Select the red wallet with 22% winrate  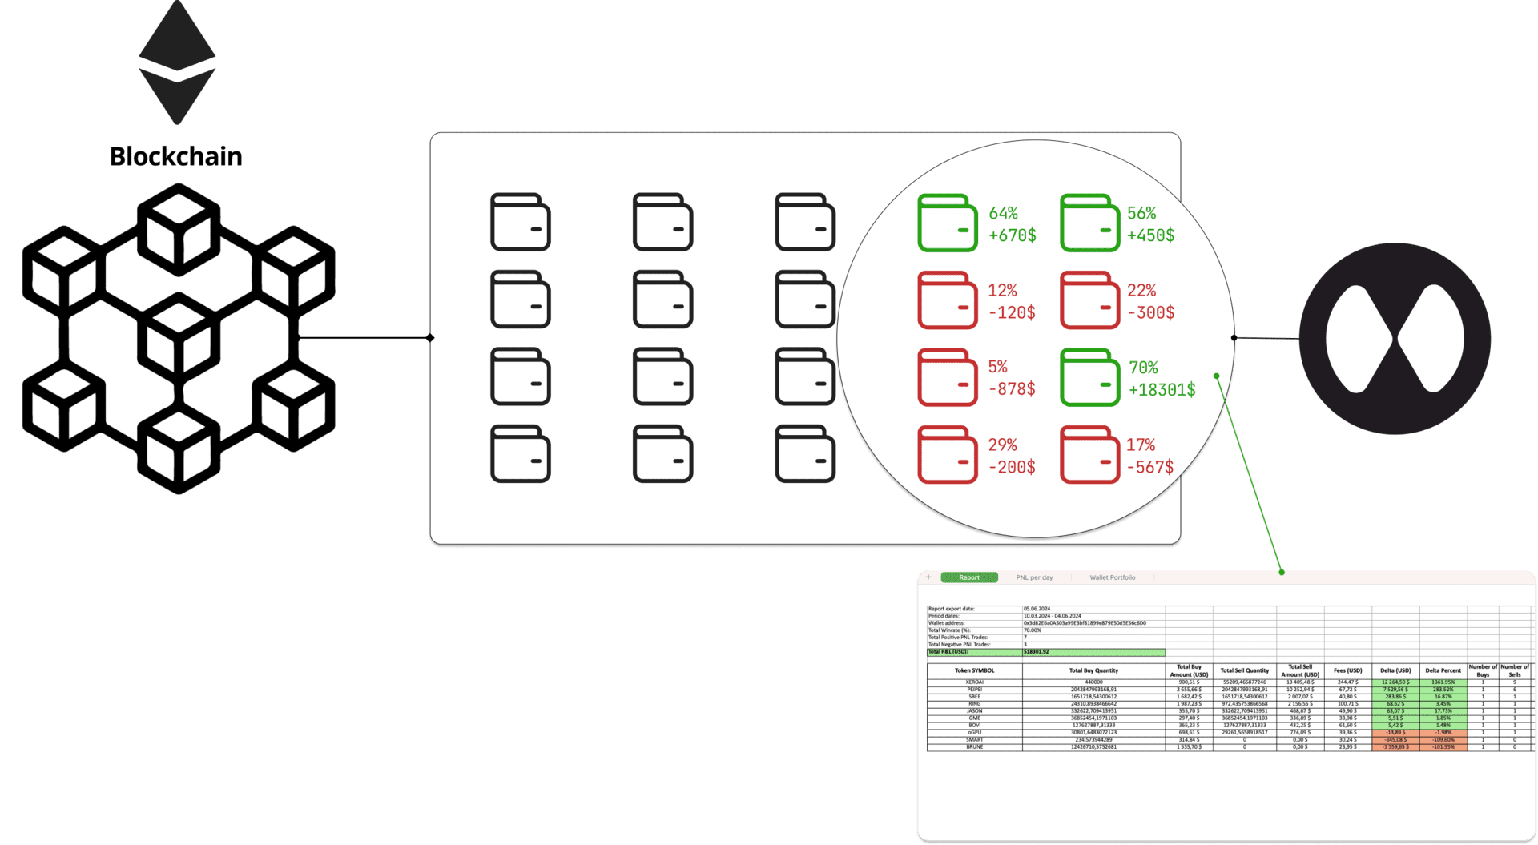tap(1089, 300)
